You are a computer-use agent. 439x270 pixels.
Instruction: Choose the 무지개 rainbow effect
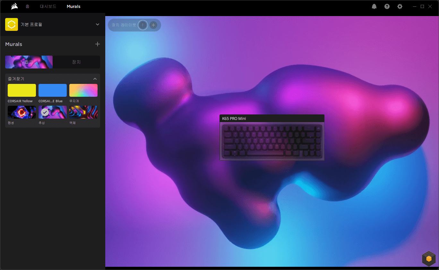click(83, 90)
